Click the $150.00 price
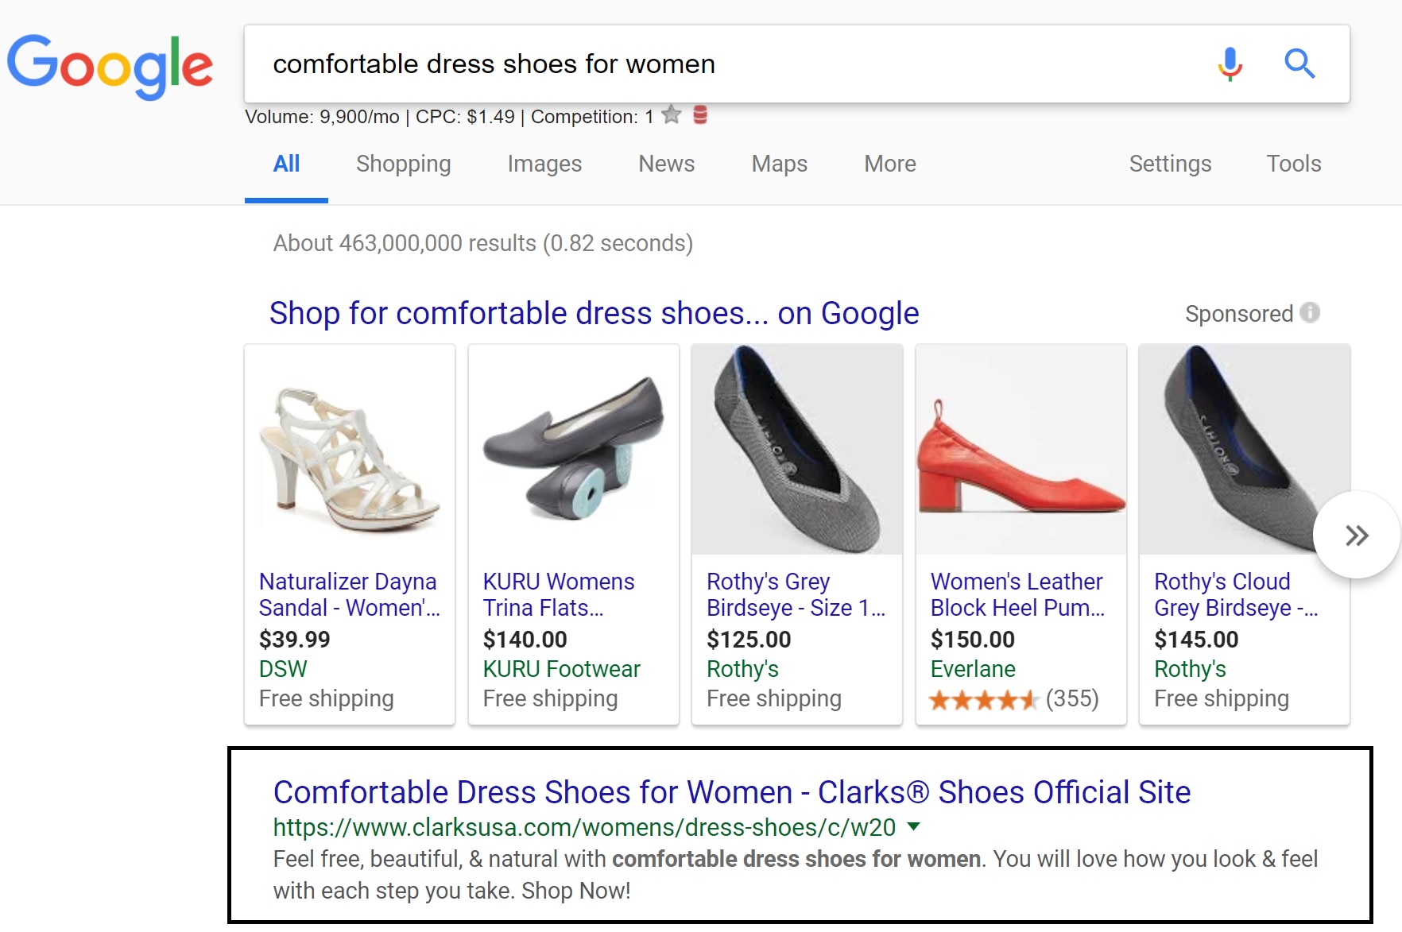The image size is (1402, 932). (973, 639)
